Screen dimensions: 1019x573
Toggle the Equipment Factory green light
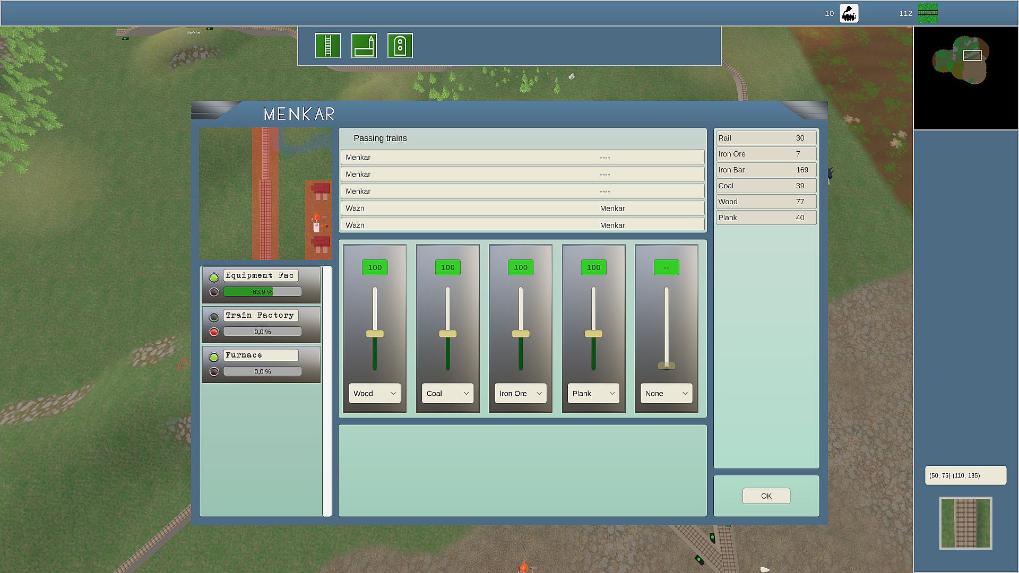[214, 277]
